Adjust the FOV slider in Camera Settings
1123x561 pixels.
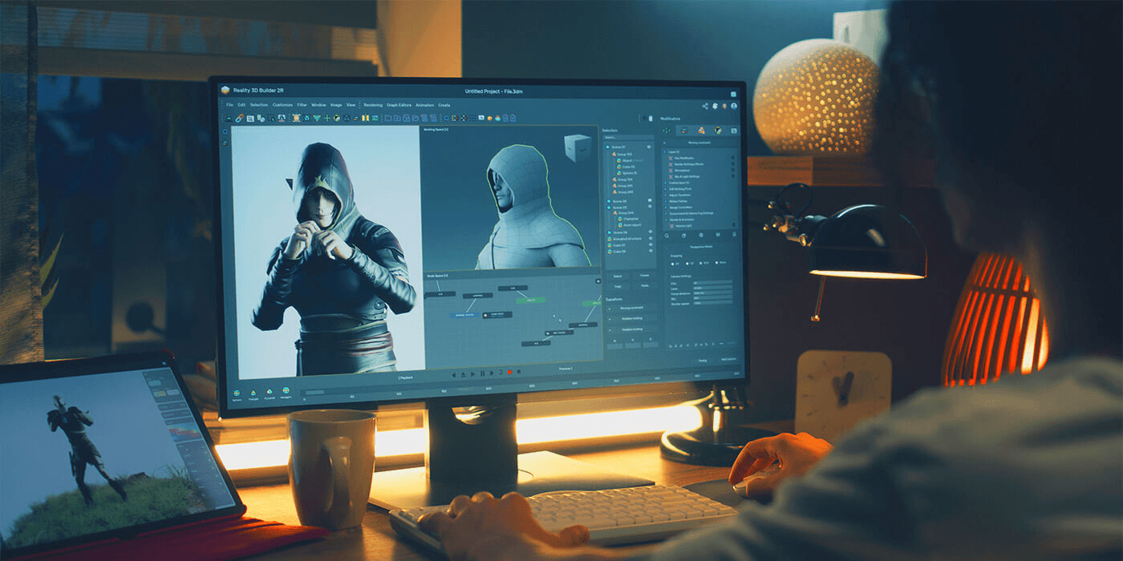[x=713, y=284]
